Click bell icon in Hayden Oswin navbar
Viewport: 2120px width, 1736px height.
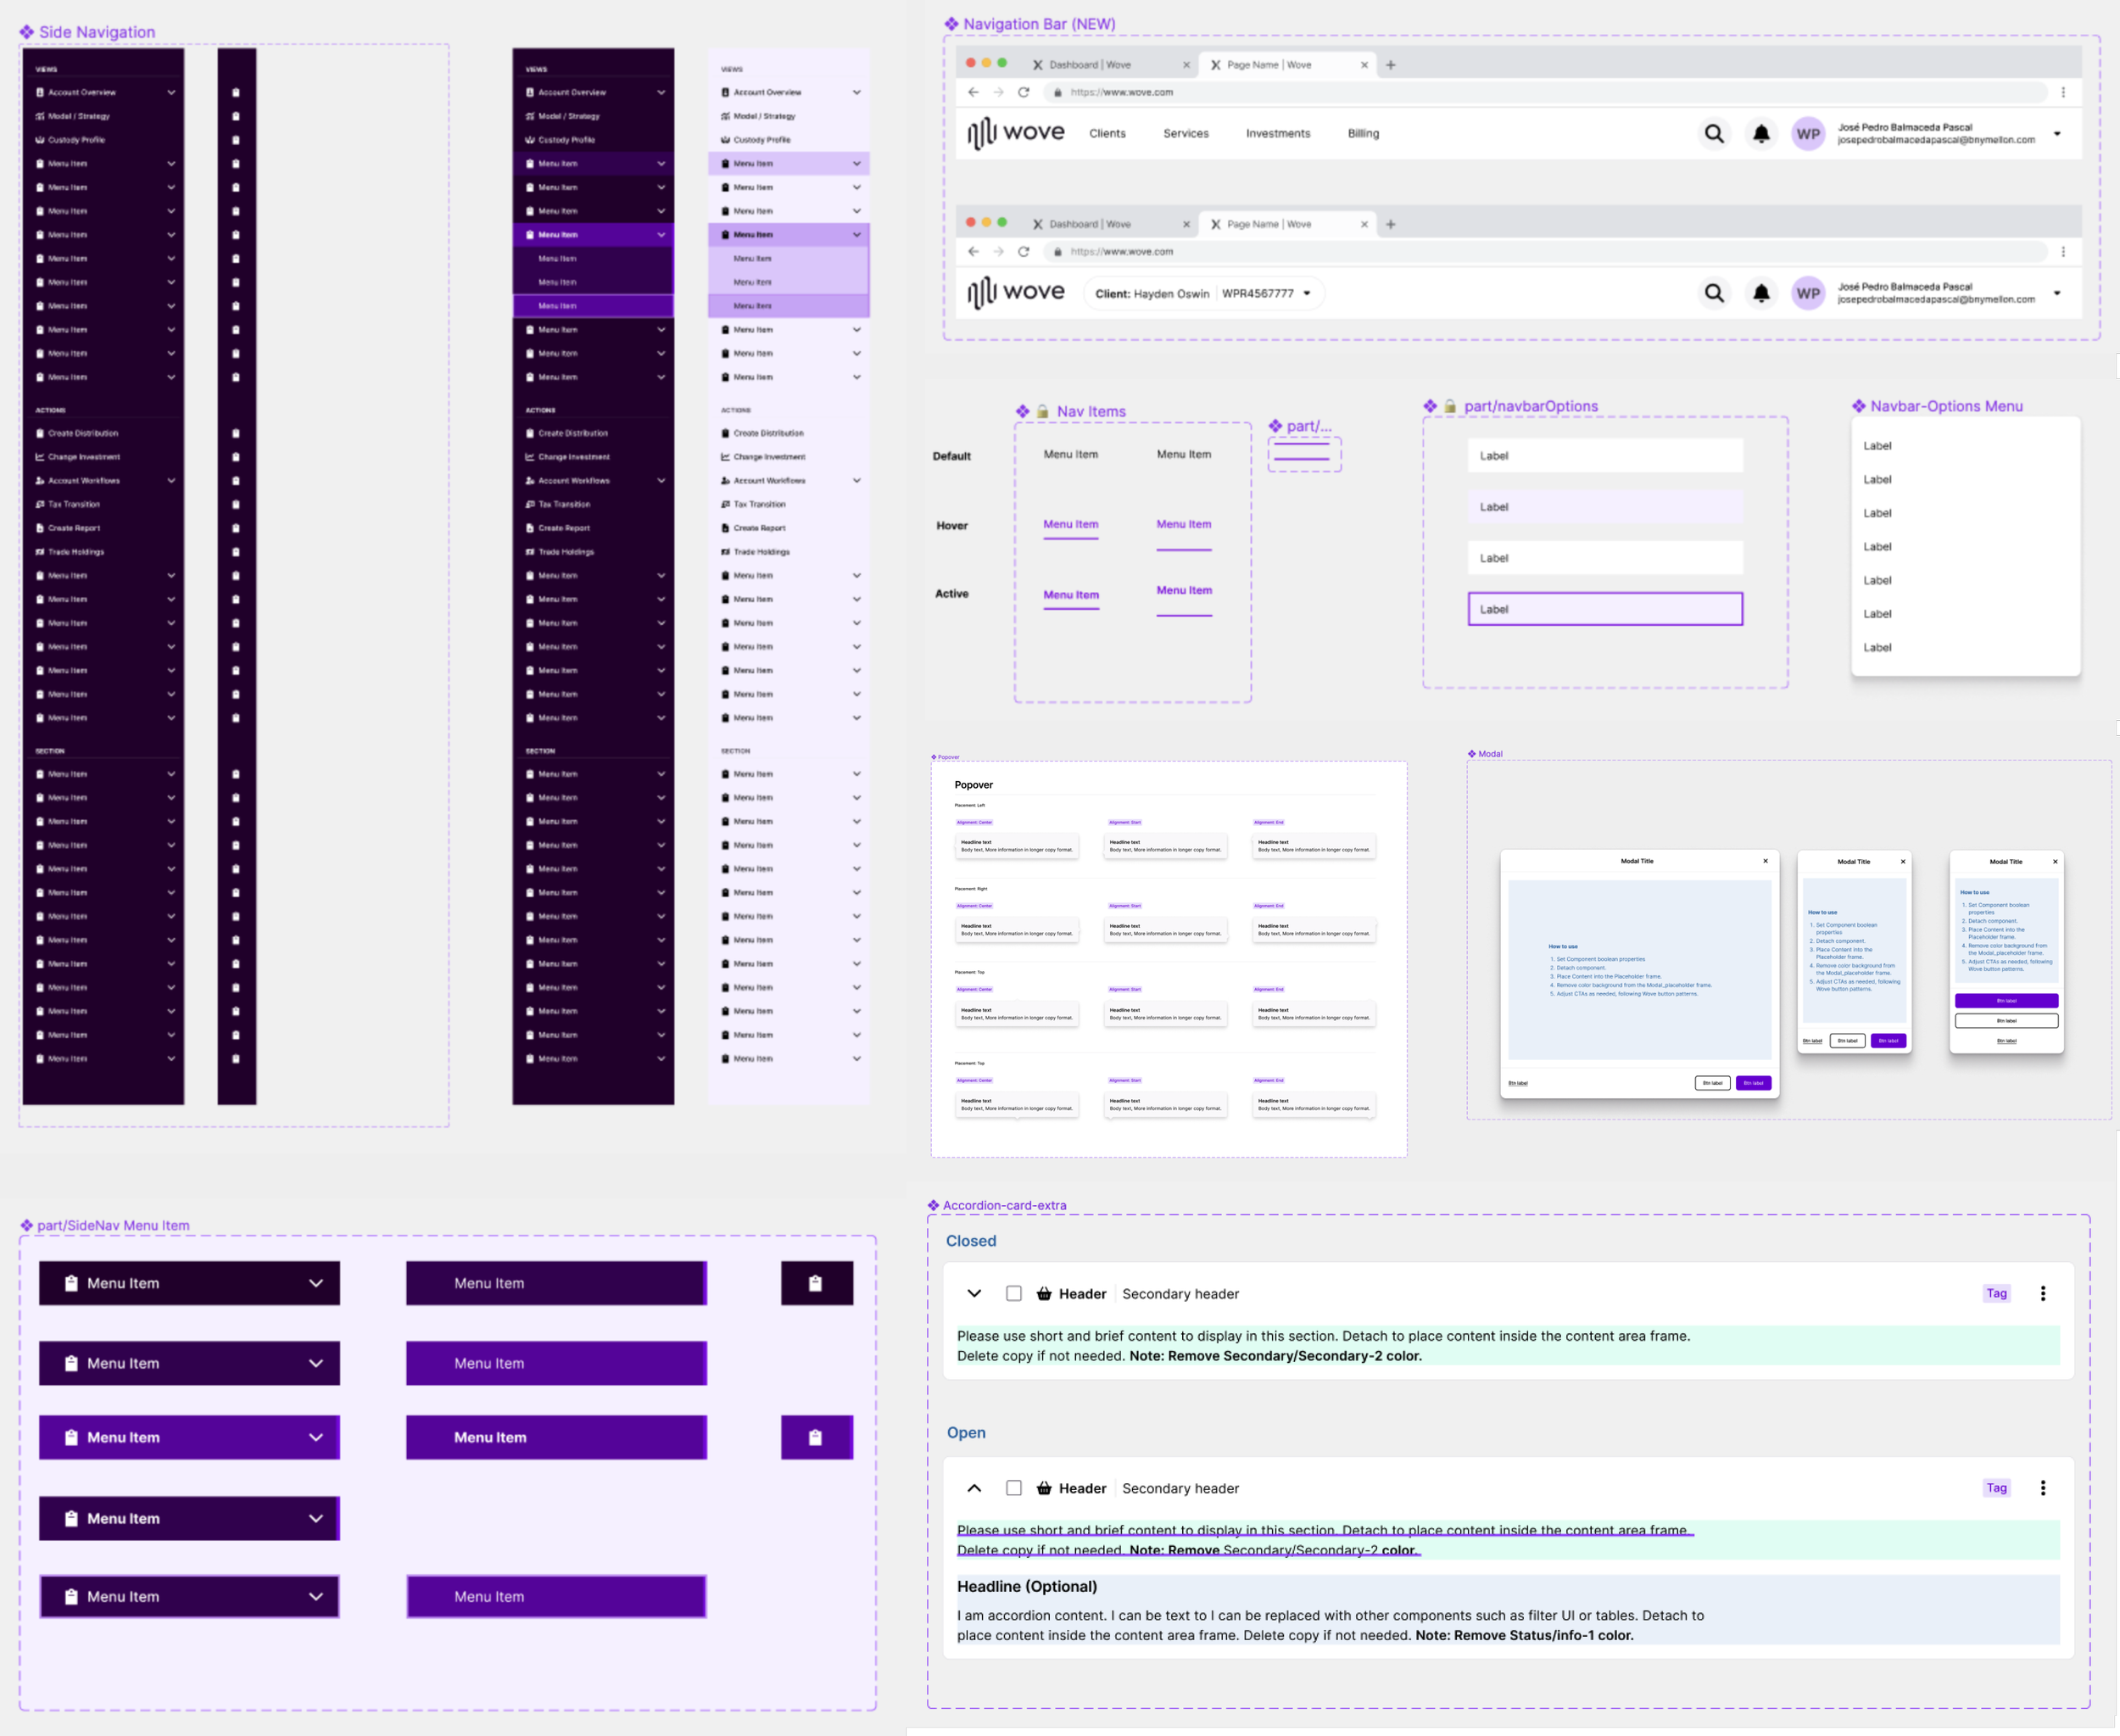pyautogui.click(x=1761, y=294)
